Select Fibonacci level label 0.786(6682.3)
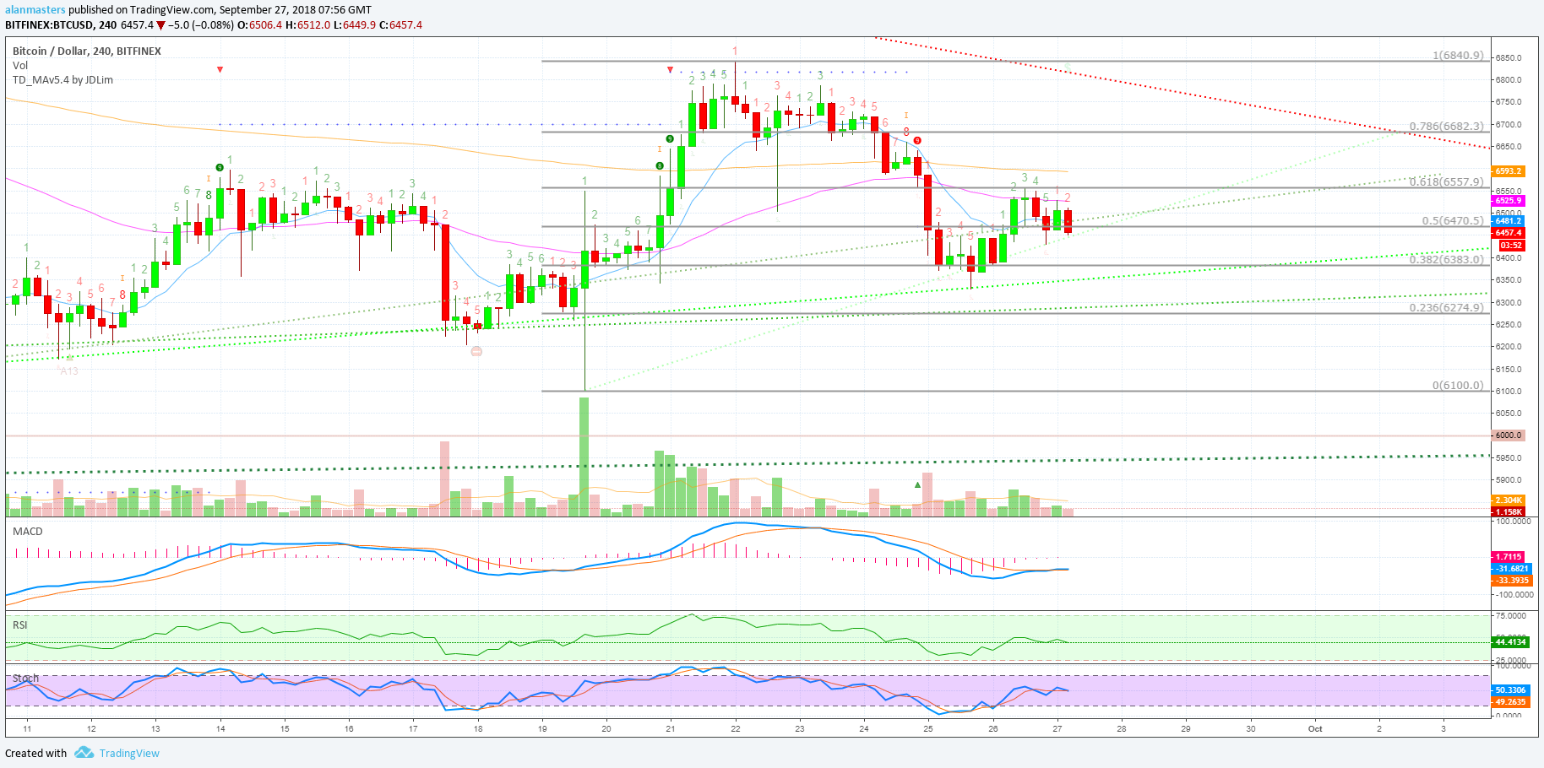Viewport: 1544px width, 768px height. [x=1446, y=126]
